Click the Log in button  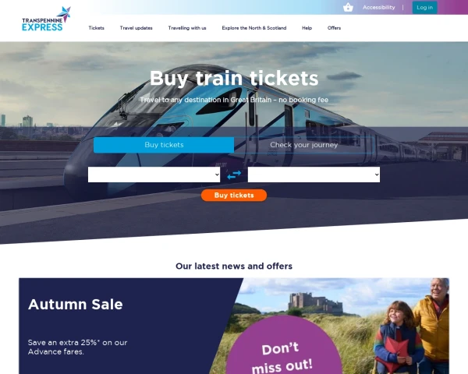425,8
